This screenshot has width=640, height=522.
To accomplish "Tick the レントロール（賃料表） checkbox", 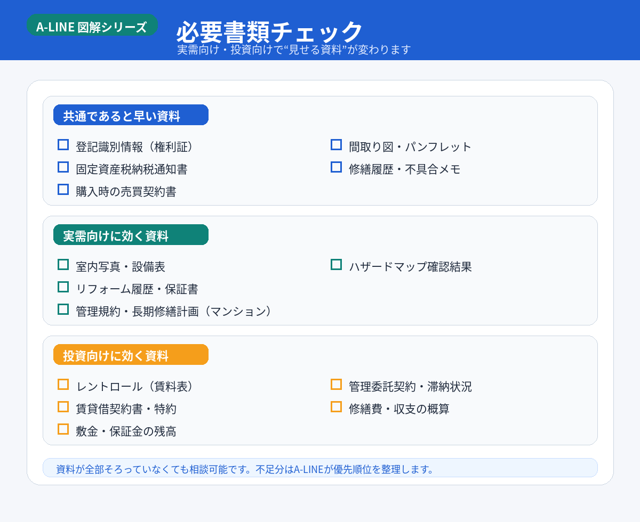I will point(63,384).
